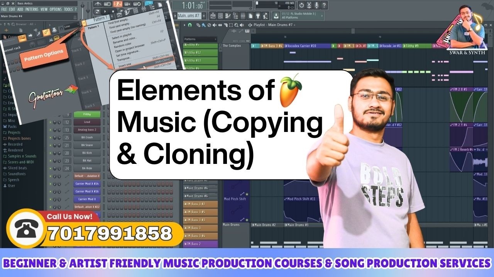This screenshot has height=277, width=494.
Task: Expand the Packs folder in browser
Action: [x=12, y=126]
